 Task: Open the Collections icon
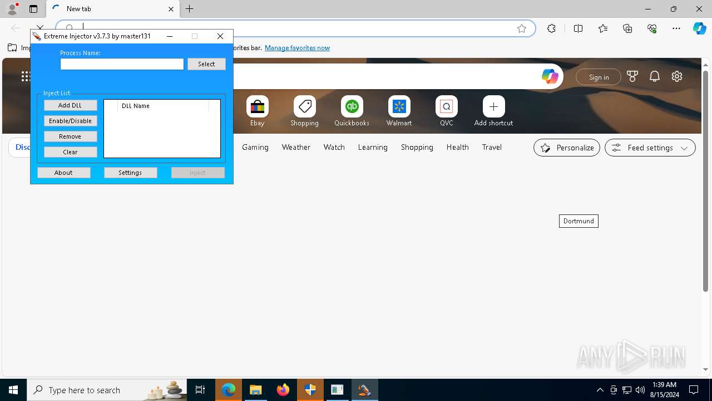(627, 28)
